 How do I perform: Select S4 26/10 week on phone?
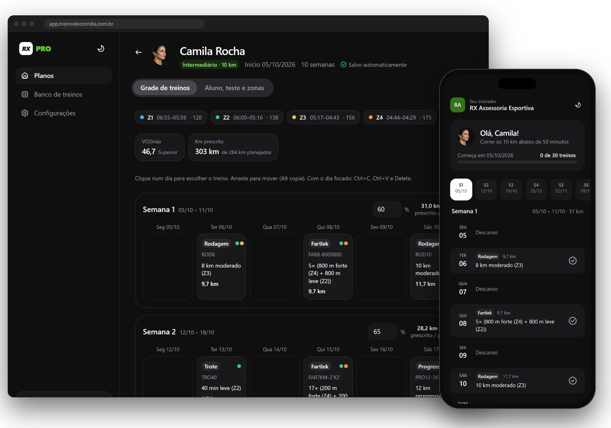[536, 189]
